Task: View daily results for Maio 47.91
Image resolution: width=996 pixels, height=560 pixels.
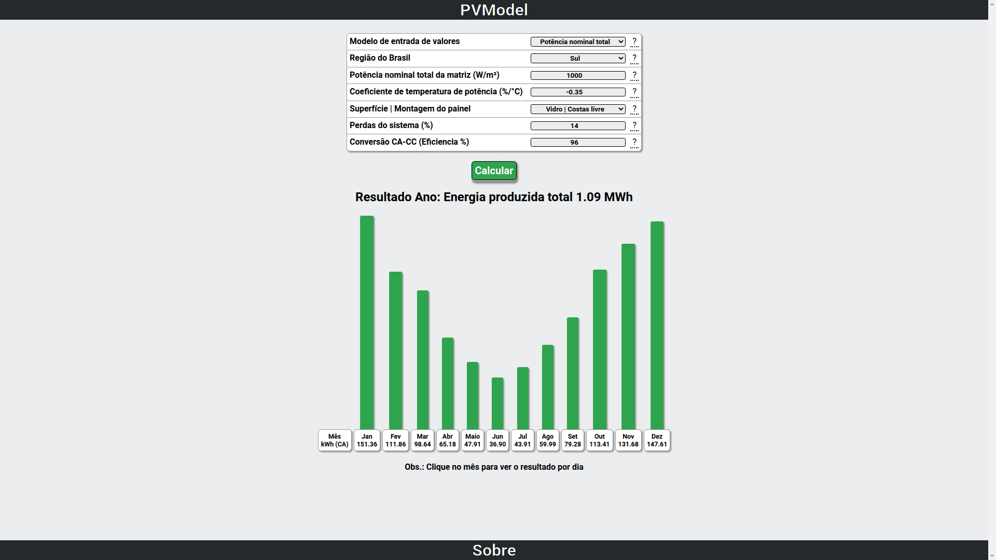Action: tap(473, 440)
